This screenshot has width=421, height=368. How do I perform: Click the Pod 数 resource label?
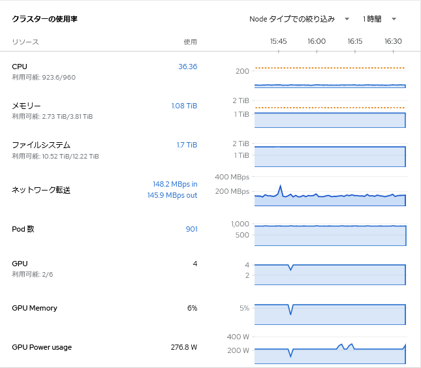click(23, 229)
